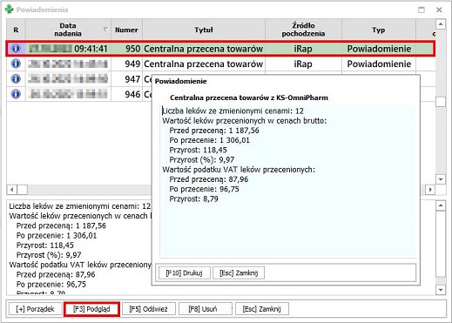The height and width of the screenshot is (323, 452).
Task: Click the table horizontal scrollbar thumb
Action: click(x=23, y=190)
